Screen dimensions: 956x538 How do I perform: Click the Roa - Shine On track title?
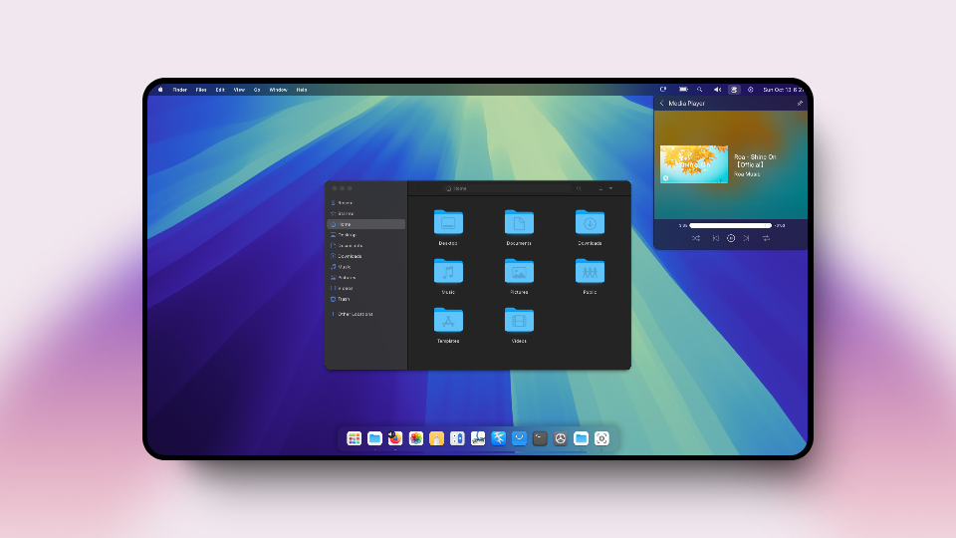(755, 160)
